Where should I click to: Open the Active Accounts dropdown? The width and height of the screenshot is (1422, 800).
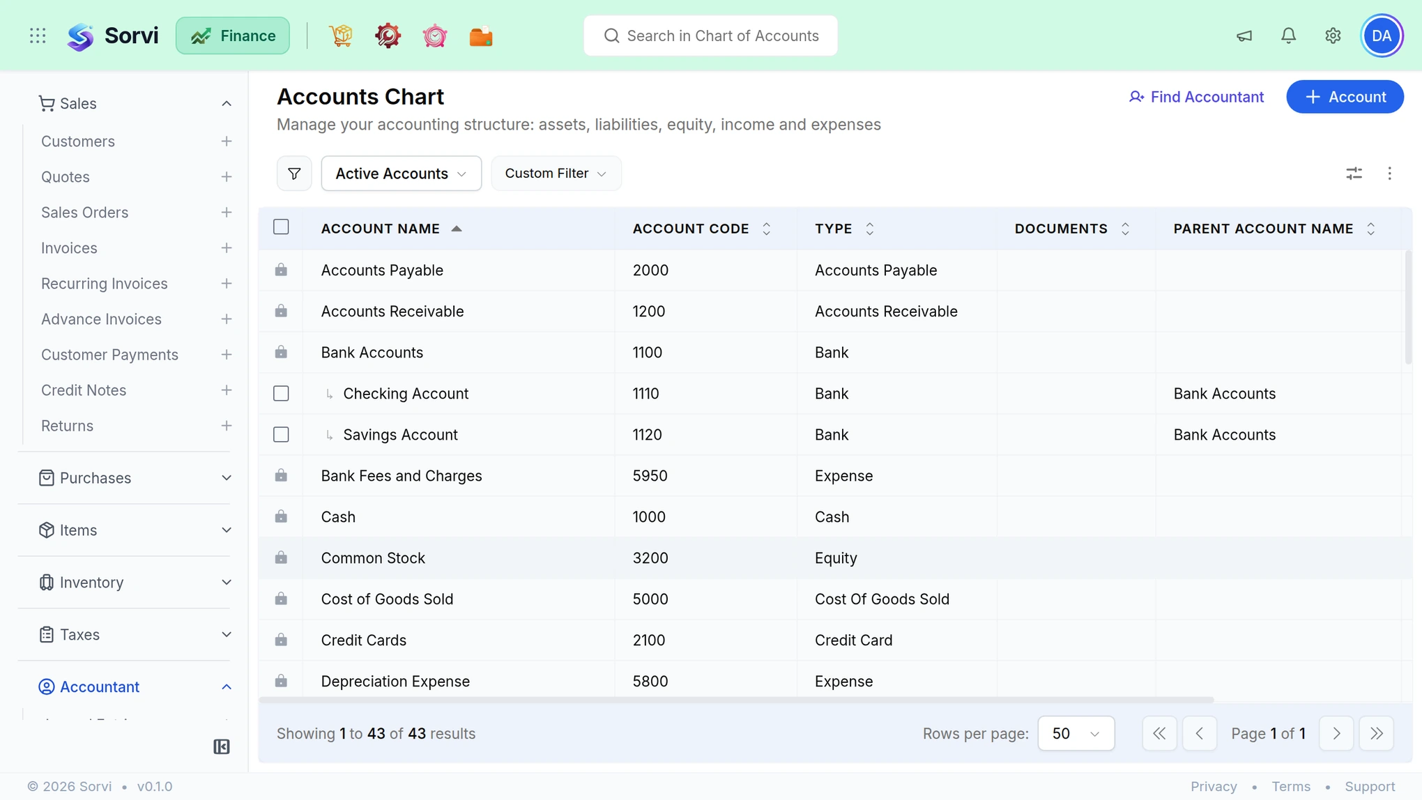coord(401,173)
